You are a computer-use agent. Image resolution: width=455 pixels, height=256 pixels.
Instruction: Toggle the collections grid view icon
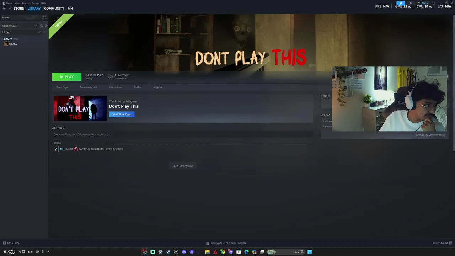[x=44, y=17]
